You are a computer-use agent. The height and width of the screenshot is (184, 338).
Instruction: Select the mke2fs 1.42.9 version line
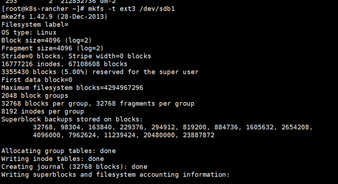pos(54,17)
